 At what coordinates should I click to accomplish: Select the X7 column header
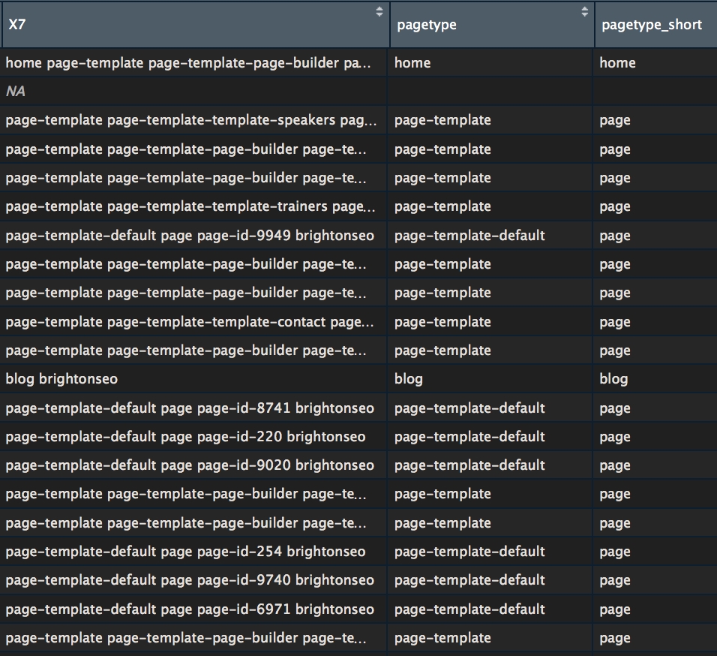click(x=187, y=25)
